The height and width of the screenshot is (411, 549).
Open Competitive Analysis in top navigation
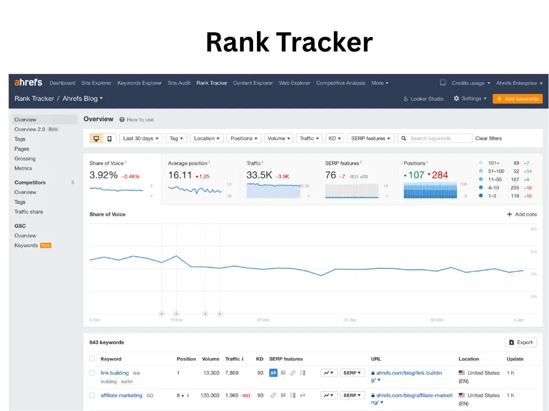coord(341,83)
